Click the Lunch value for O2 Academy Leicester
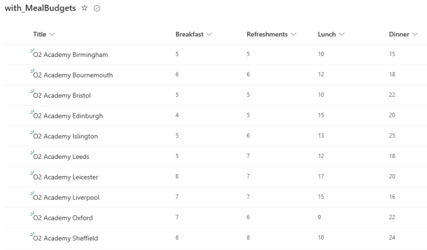This screenshot has height=250, width=427. pyautogui.click(x=321, y=177)
